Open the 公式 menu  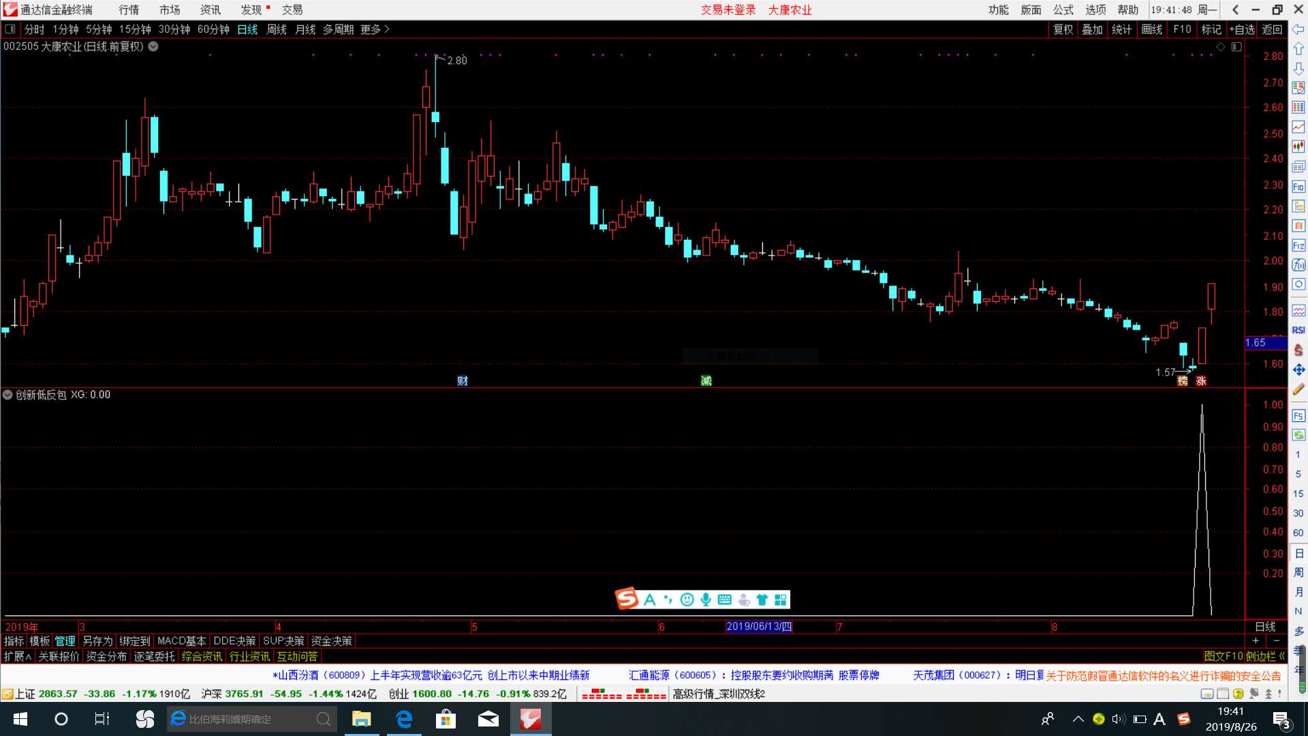coord(1063,10)
